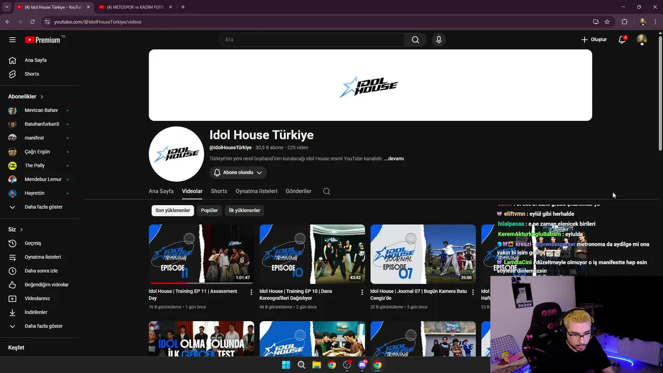
Task: Open the Siz section header
Action: 16,229
